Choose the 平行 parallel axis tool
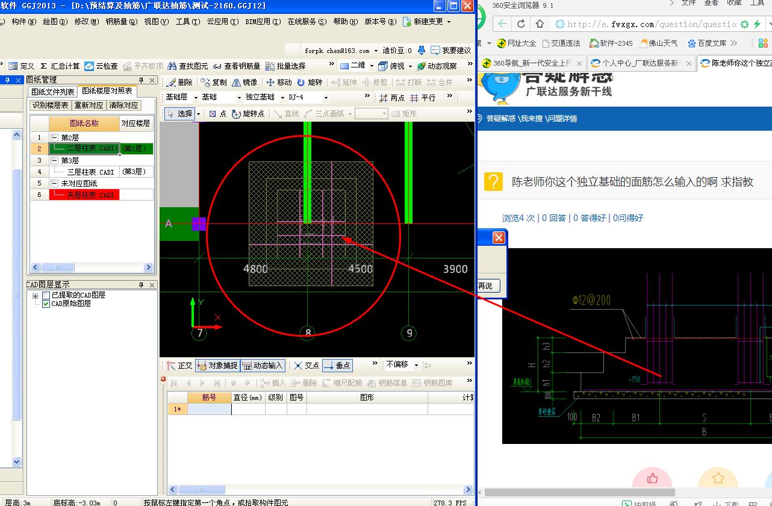This screenshot has height=506, width=772. [423, 98]
